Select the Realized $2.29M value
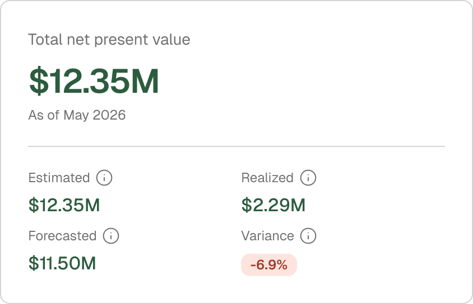The width and height of the screenshot is (473, 304). [x=273, y=205]
